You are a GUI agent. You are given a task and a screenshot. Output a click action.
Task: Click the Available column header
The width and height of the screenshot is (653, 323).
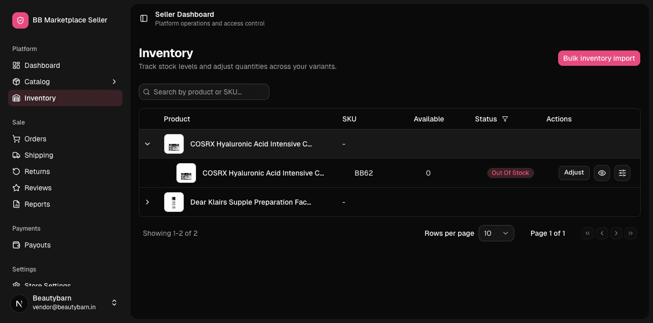coord(429,119)
